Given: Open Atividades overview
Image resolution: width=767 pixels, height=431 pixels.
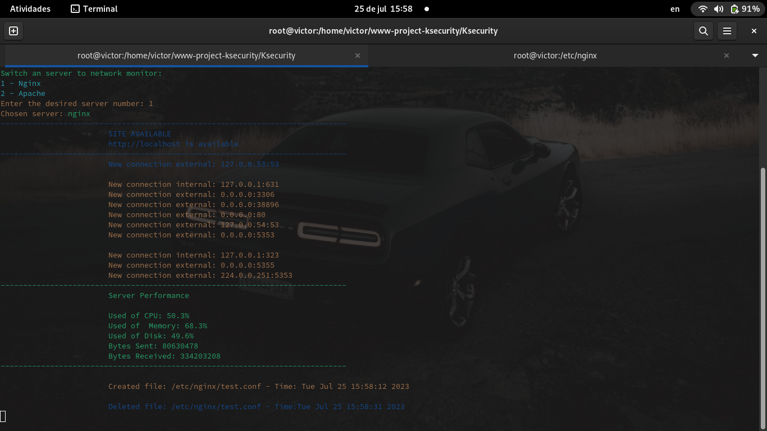Looking at the screenshot, I should tap(30, 9).
